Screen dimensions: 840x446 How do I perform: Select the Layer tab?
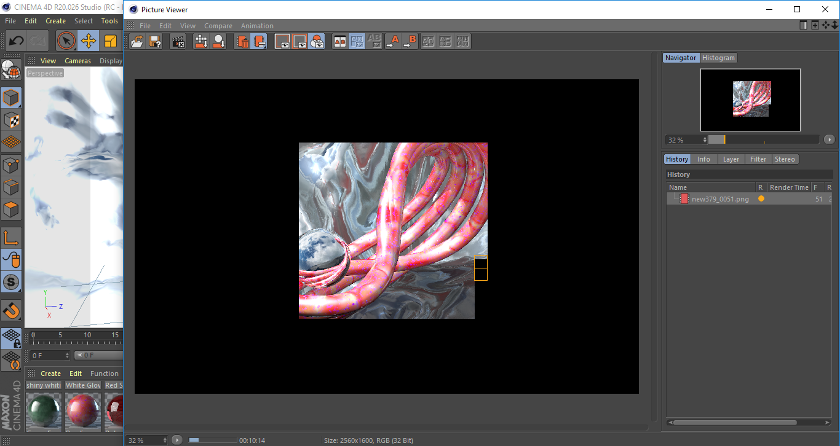[731, 159]
